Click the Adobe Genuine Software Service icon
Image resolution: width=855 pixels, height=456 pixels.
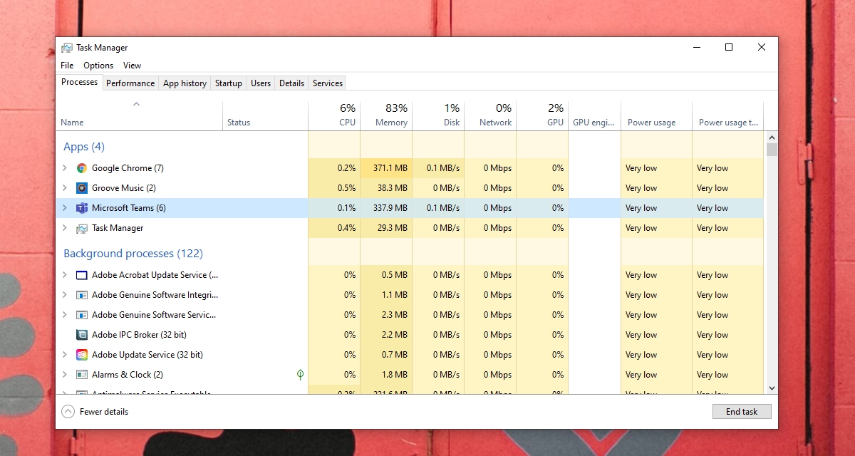[x=82, y=315]
